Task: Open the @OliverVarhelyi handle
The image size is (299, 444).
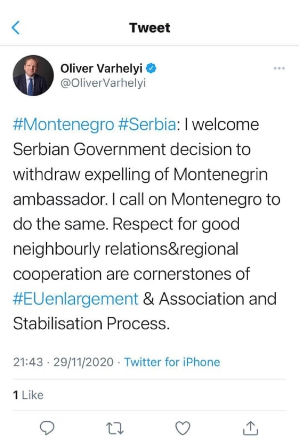Action: pos(103,83)
